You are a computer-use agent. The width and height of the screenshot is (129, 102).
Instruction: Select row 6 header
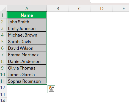pos(3,48)
